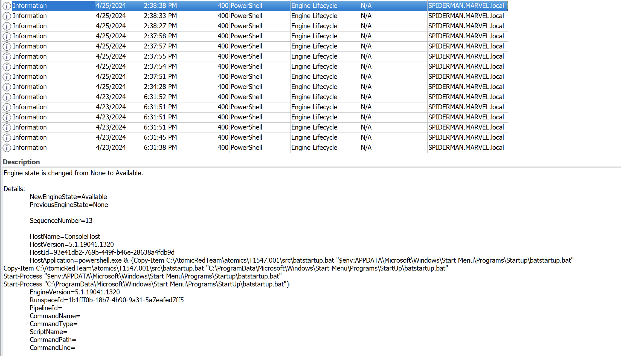Click the info icon of the 6:31:38 PM event
This screenshot has width=621, height=356.
pos(7,148)
